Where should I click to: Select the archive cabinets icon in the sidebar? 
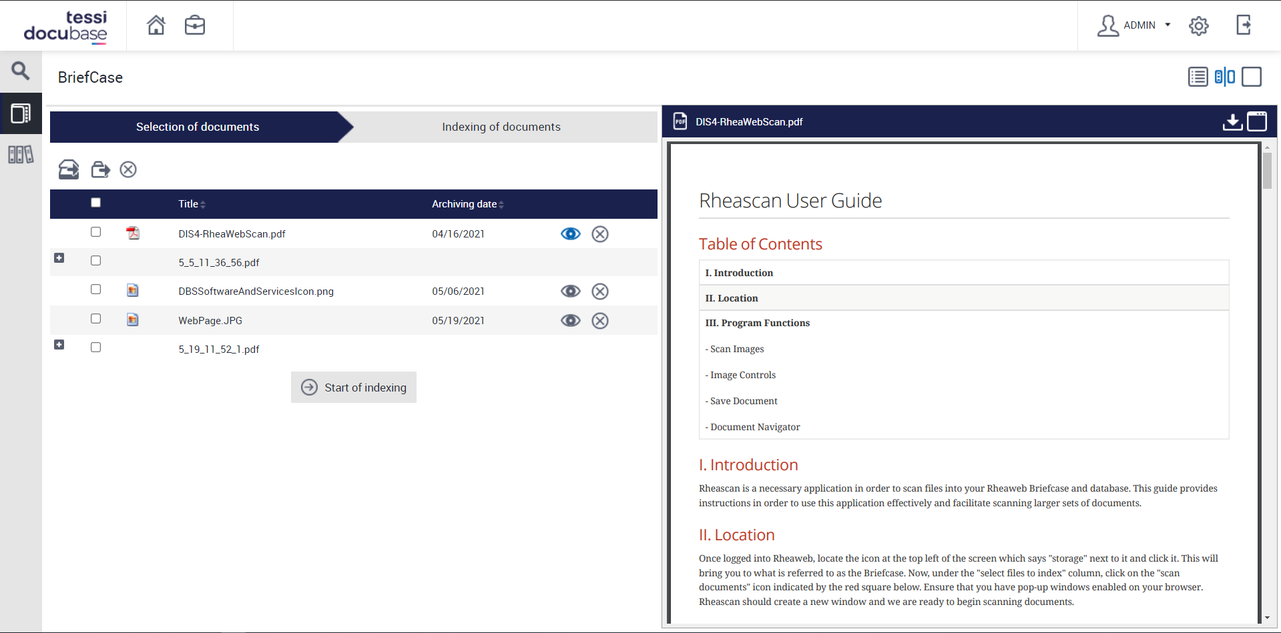(21, 154)
